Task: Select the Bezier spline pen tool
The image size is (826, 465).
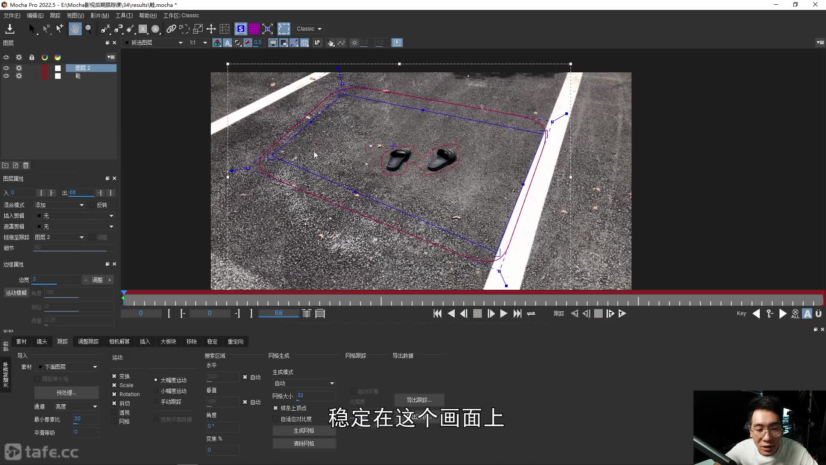Action: point(118,29)
